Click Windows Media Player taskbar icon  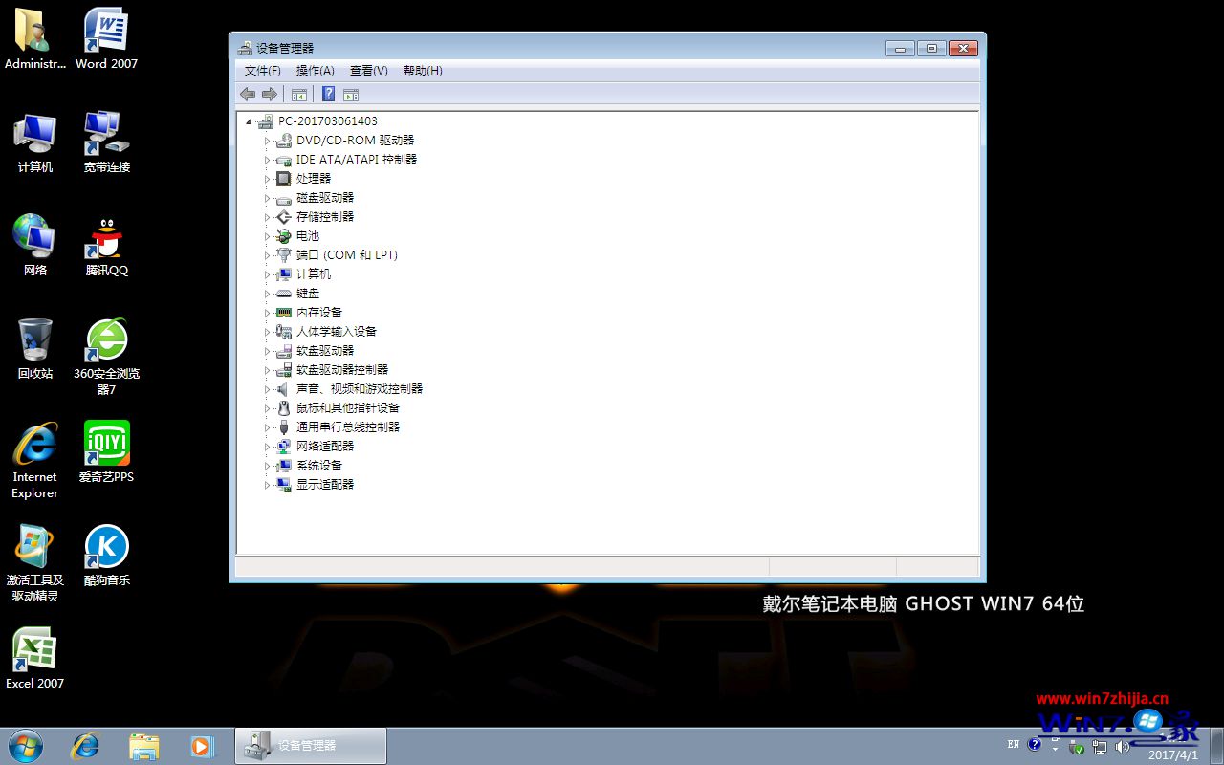pos(202,746)
